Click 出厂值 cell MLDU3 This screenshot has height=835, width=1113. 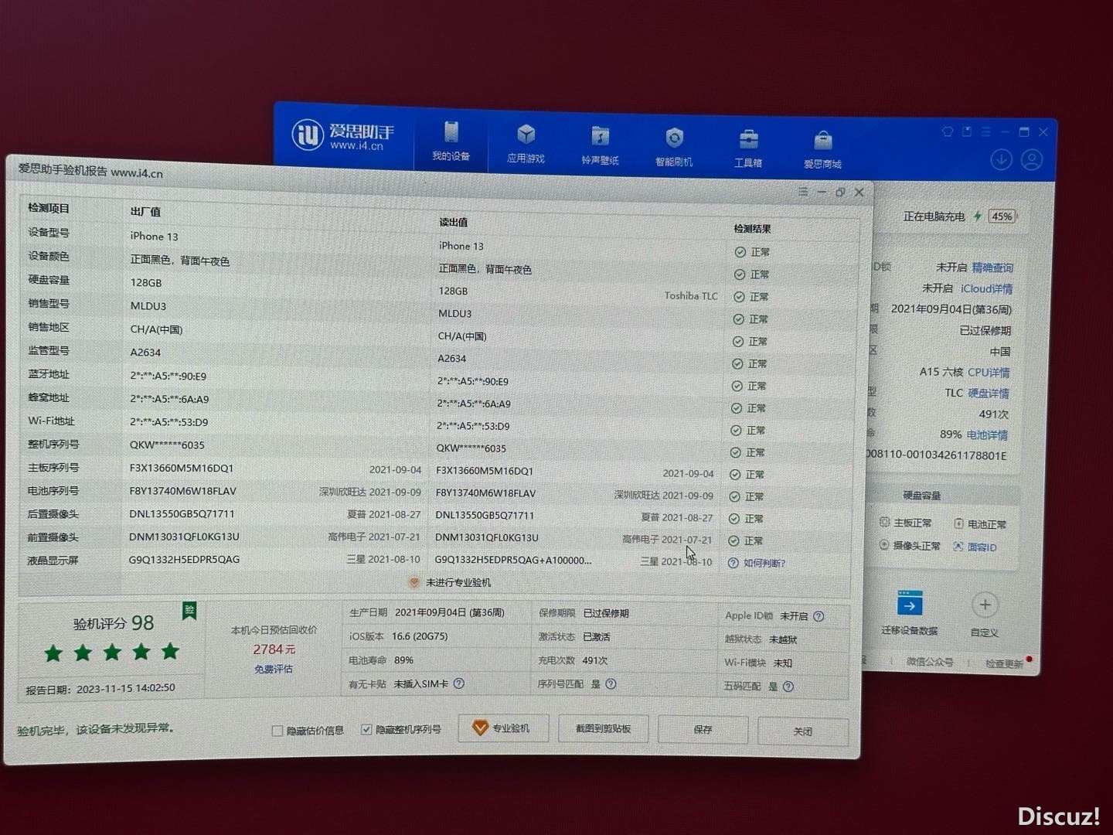click(148, 306)
